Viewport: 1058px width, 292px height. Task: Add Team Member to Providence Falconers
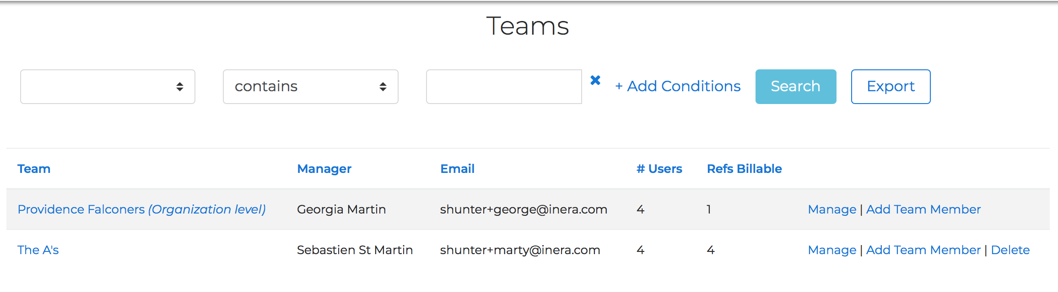923,209
